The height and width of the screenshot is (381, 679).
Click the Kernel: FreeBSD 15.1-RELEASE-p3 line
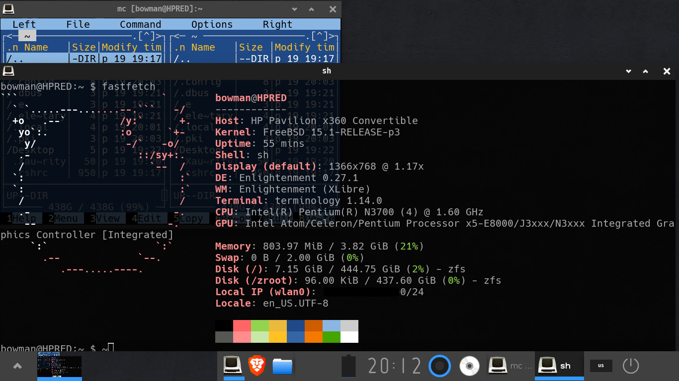[x=308, y=132]
